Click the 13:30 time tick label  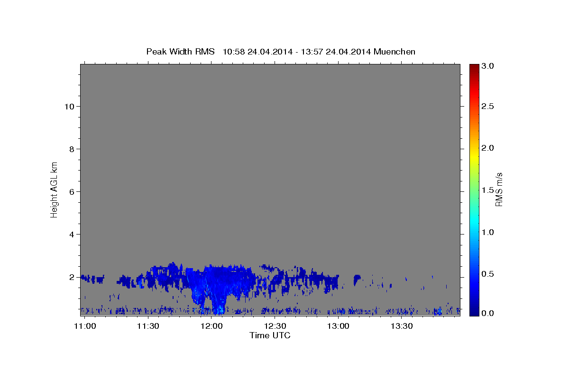point(401,326)
